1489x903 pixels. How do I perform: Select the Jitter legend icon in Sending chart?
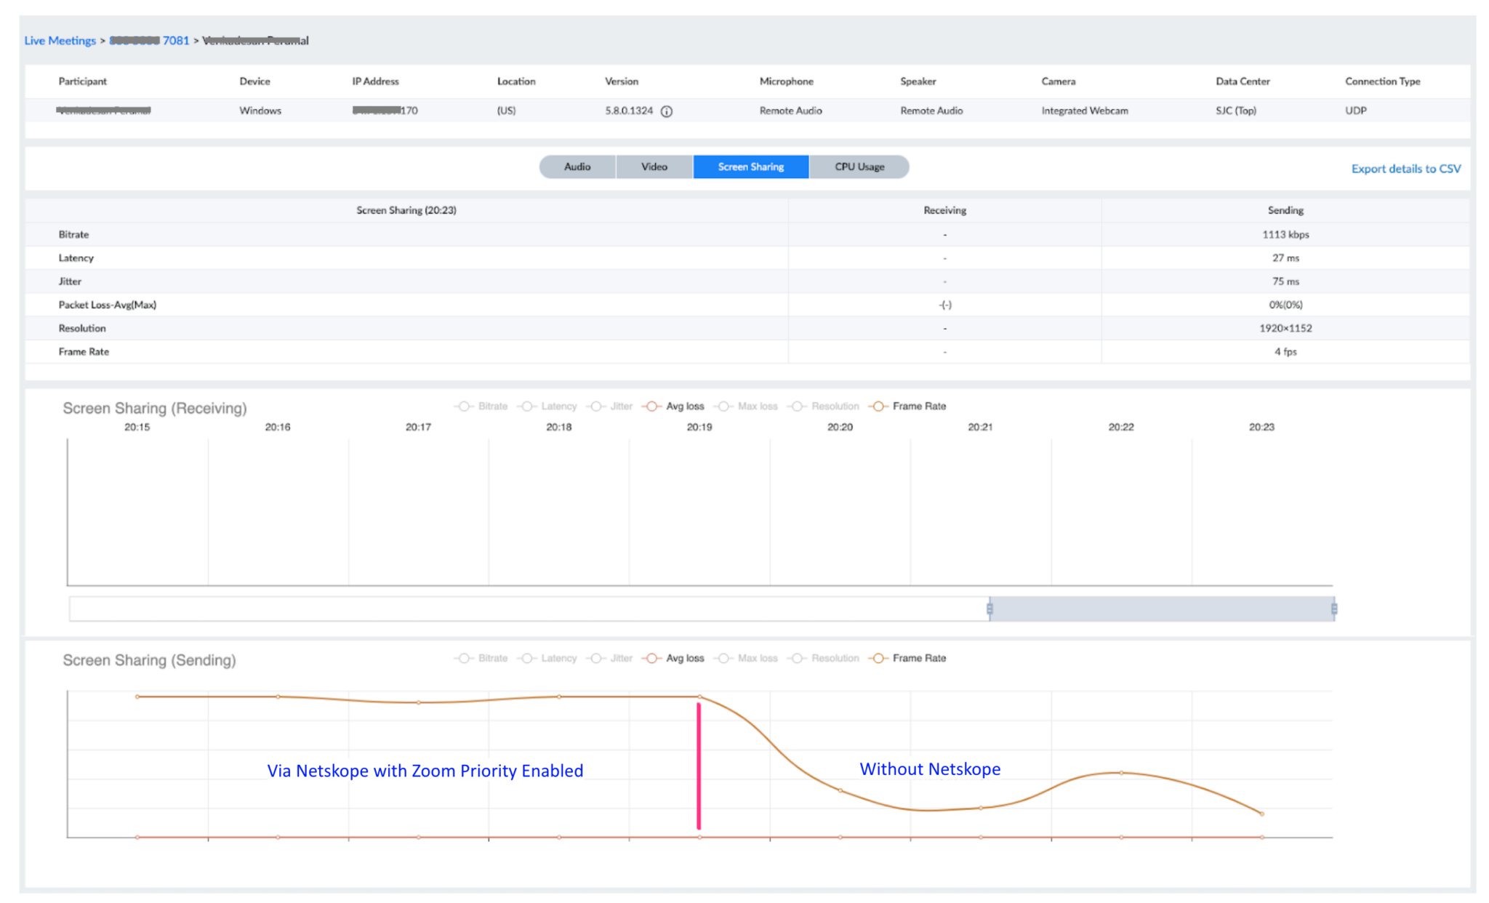(x=597, y=658)
